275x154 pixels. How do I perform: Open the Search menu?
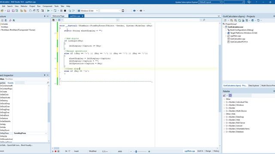pyautogui.click(x=10, y=6)
